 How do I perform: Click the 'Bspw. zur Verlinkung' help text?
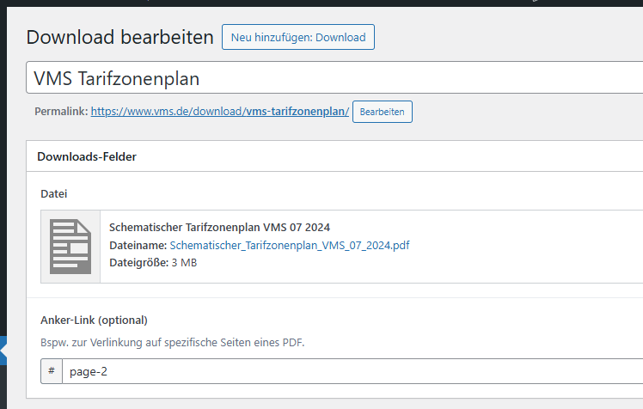(172, 342)
